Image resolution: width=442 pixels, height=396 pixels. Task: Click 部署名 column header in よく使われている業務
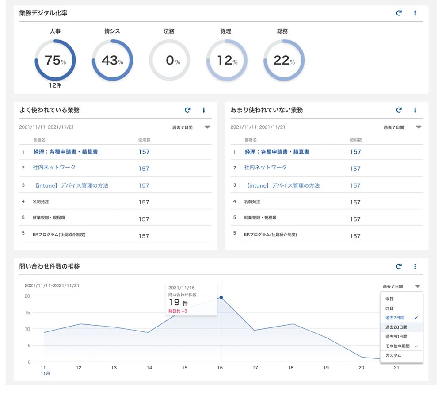point(39,140)
